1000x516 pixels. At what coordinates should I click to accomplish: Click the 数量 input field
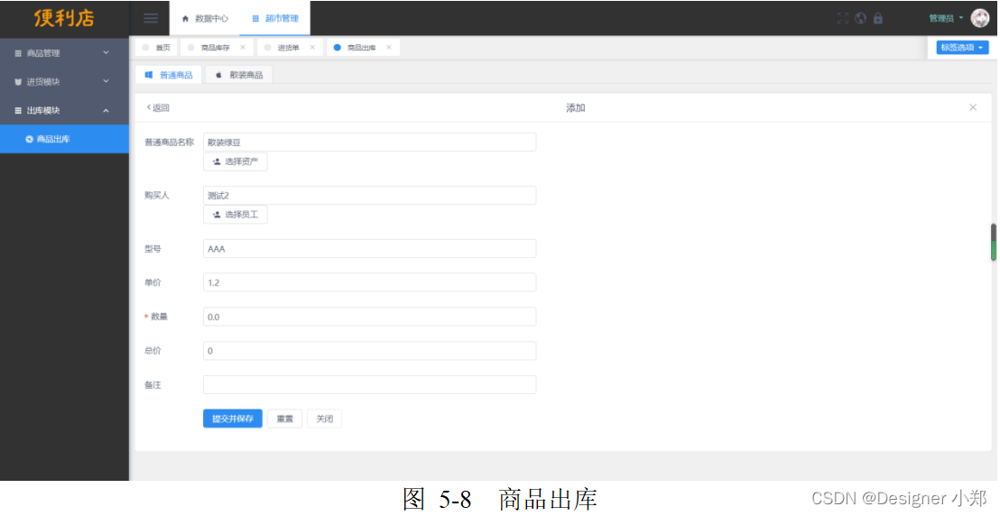[x=369, y=317]
